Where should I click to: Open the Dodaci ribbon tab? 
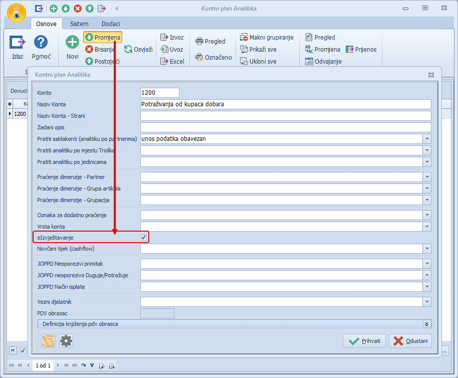click(x=111, y=24)
